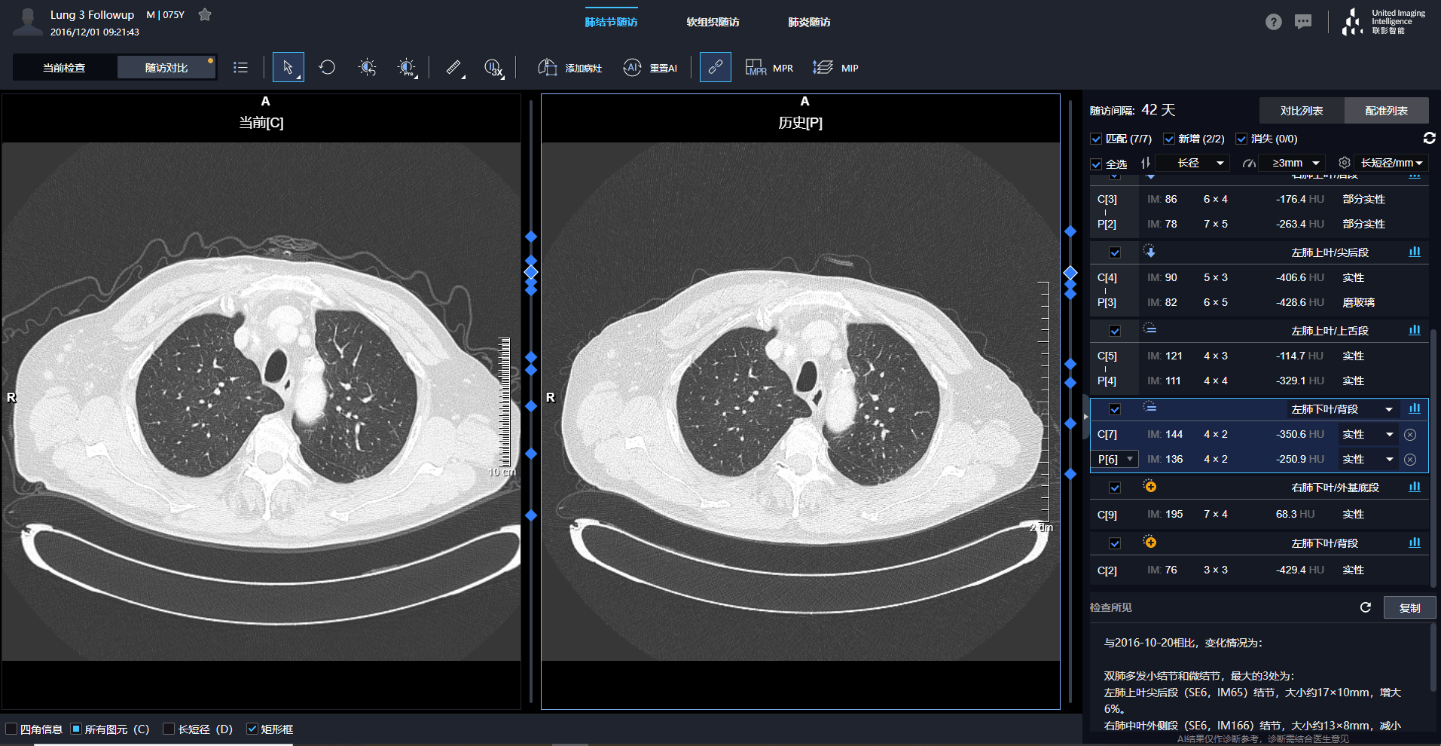This screenshot has height=746, width=1441.
Task: Open the C[7] 实性 type dropdown
Action: (x=1368, y=434)
